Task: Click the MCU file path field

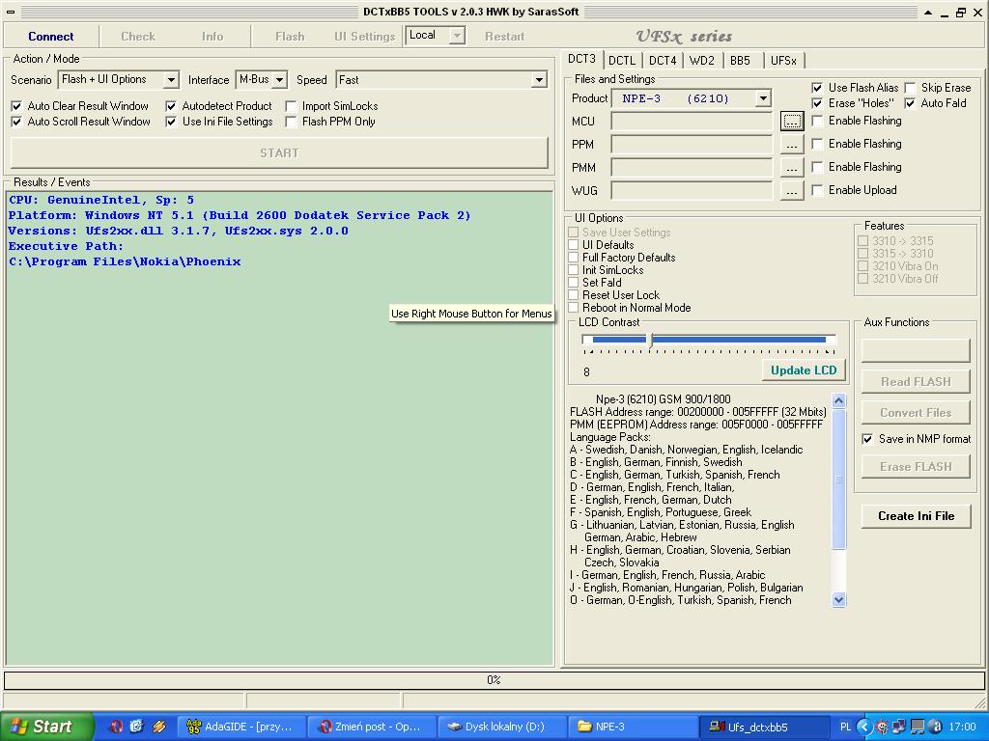Action: pos(692,121)
